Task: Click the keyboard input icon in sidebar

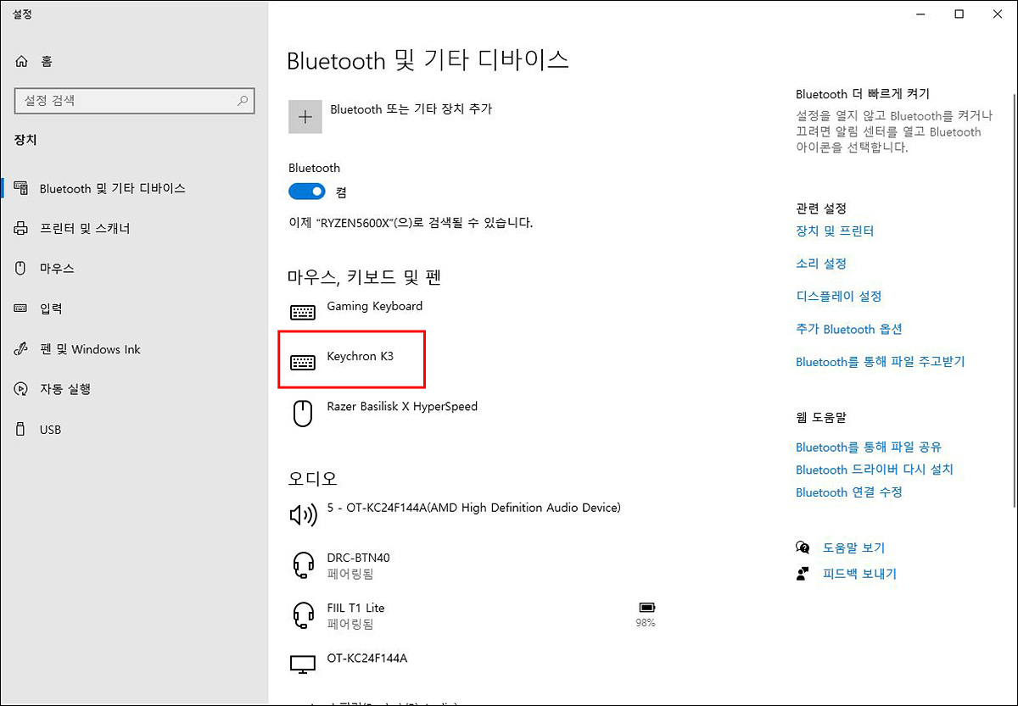Action: [x=21, y=309]
